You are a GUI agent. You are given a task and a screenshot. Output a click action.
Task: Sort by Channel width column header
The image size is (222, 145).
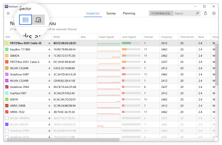pos(188,37)
